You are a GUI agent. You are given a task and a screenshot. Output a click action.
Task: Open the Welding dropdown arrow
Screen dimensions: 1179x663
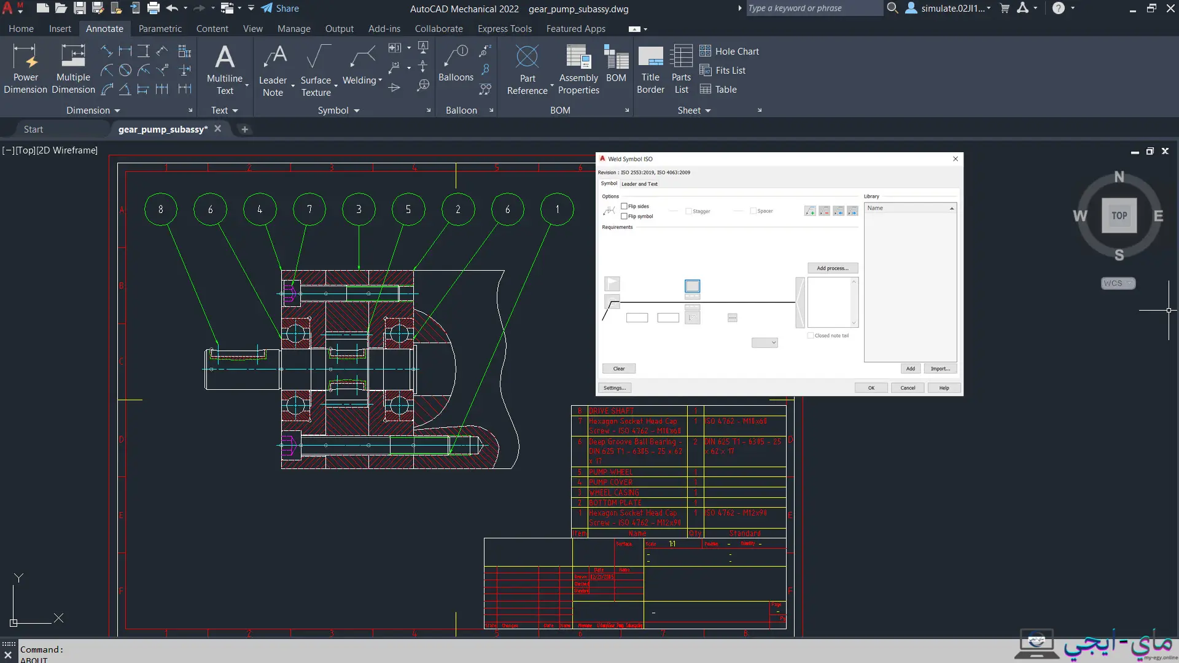point(380,80)
